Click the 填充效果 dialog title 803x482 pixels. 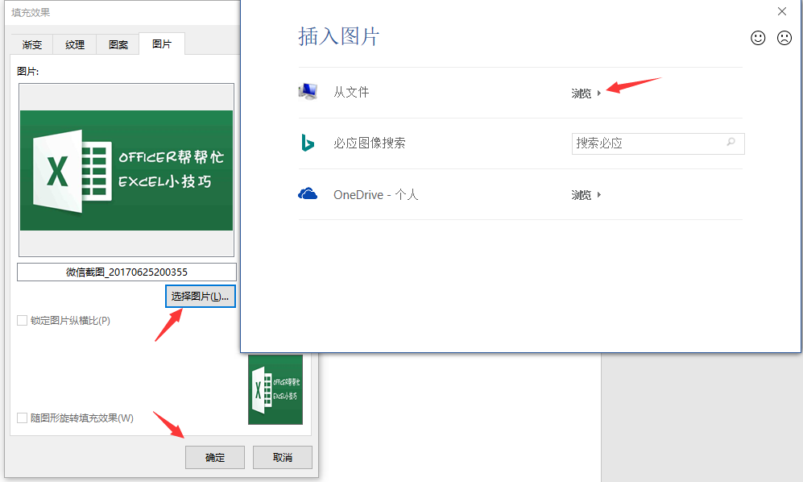coord(31,13)
